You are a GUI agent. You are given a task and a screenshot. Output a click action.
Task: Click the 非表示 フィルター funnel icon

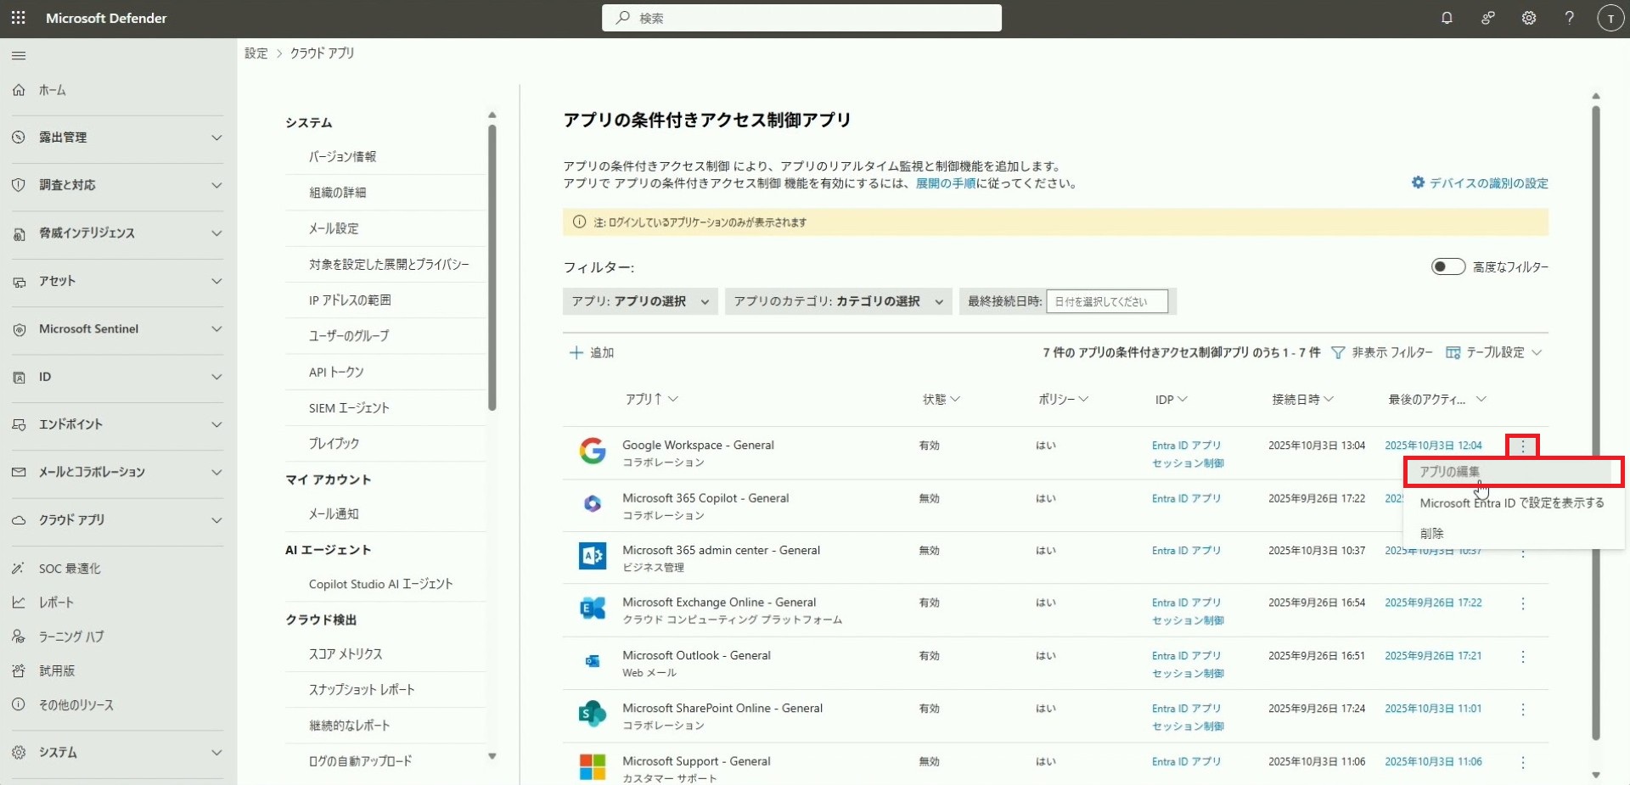[1338, 353]
